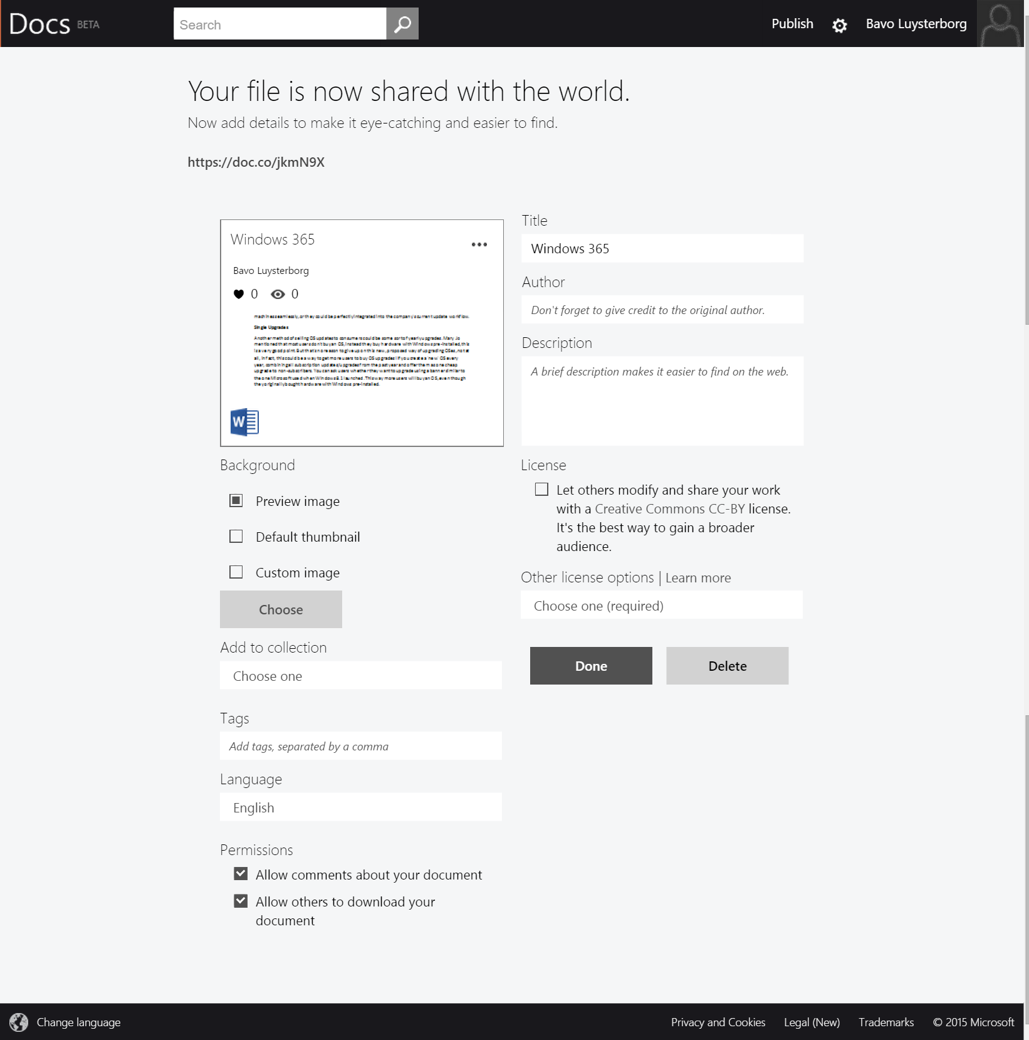Click the Choose image button
This screenshot has width=1029, height=1040.
(281, 609)
